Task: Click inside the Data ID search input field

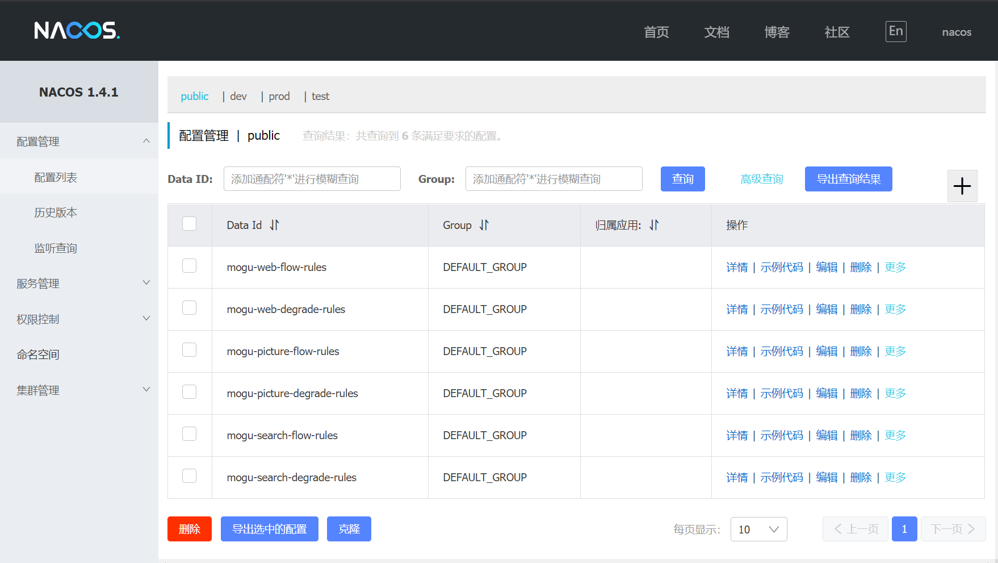Action: [x=312, y=178]
